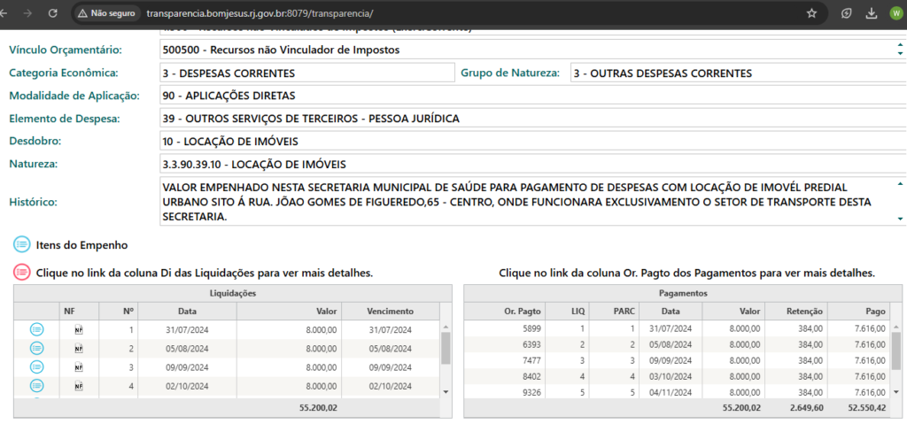Click the Modalidade de Aplicação field
The image size is (907, 424).
[x=533, y=96]
